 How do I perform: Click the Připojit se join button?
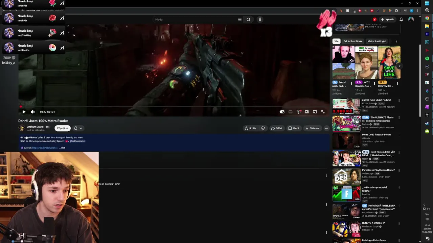point(63,128)
